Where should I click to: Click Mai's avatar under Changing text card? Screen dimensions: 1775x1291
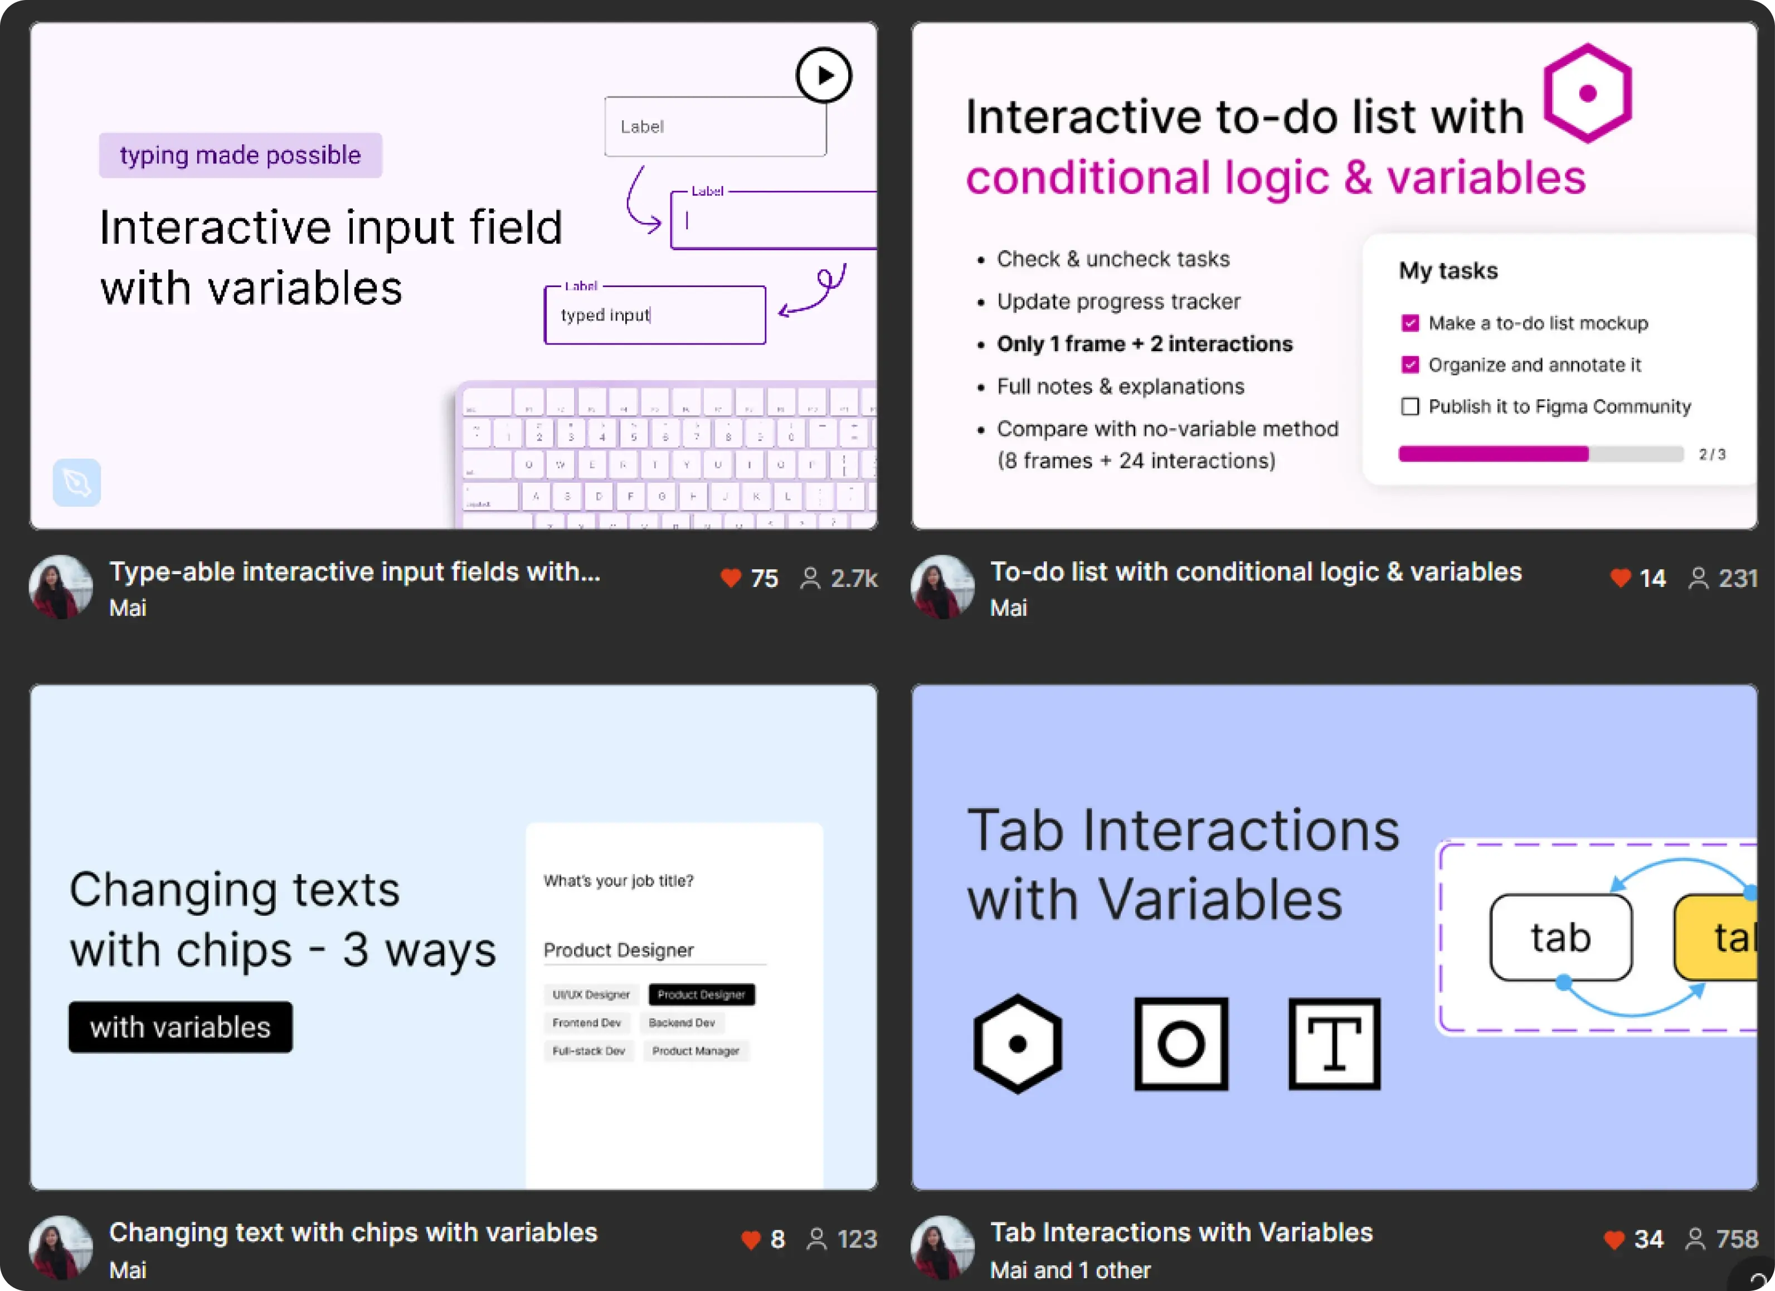click(60, 1248)
